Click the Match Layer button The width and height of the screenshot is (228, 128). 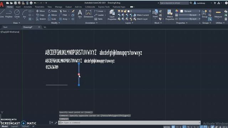coord(141,19)
